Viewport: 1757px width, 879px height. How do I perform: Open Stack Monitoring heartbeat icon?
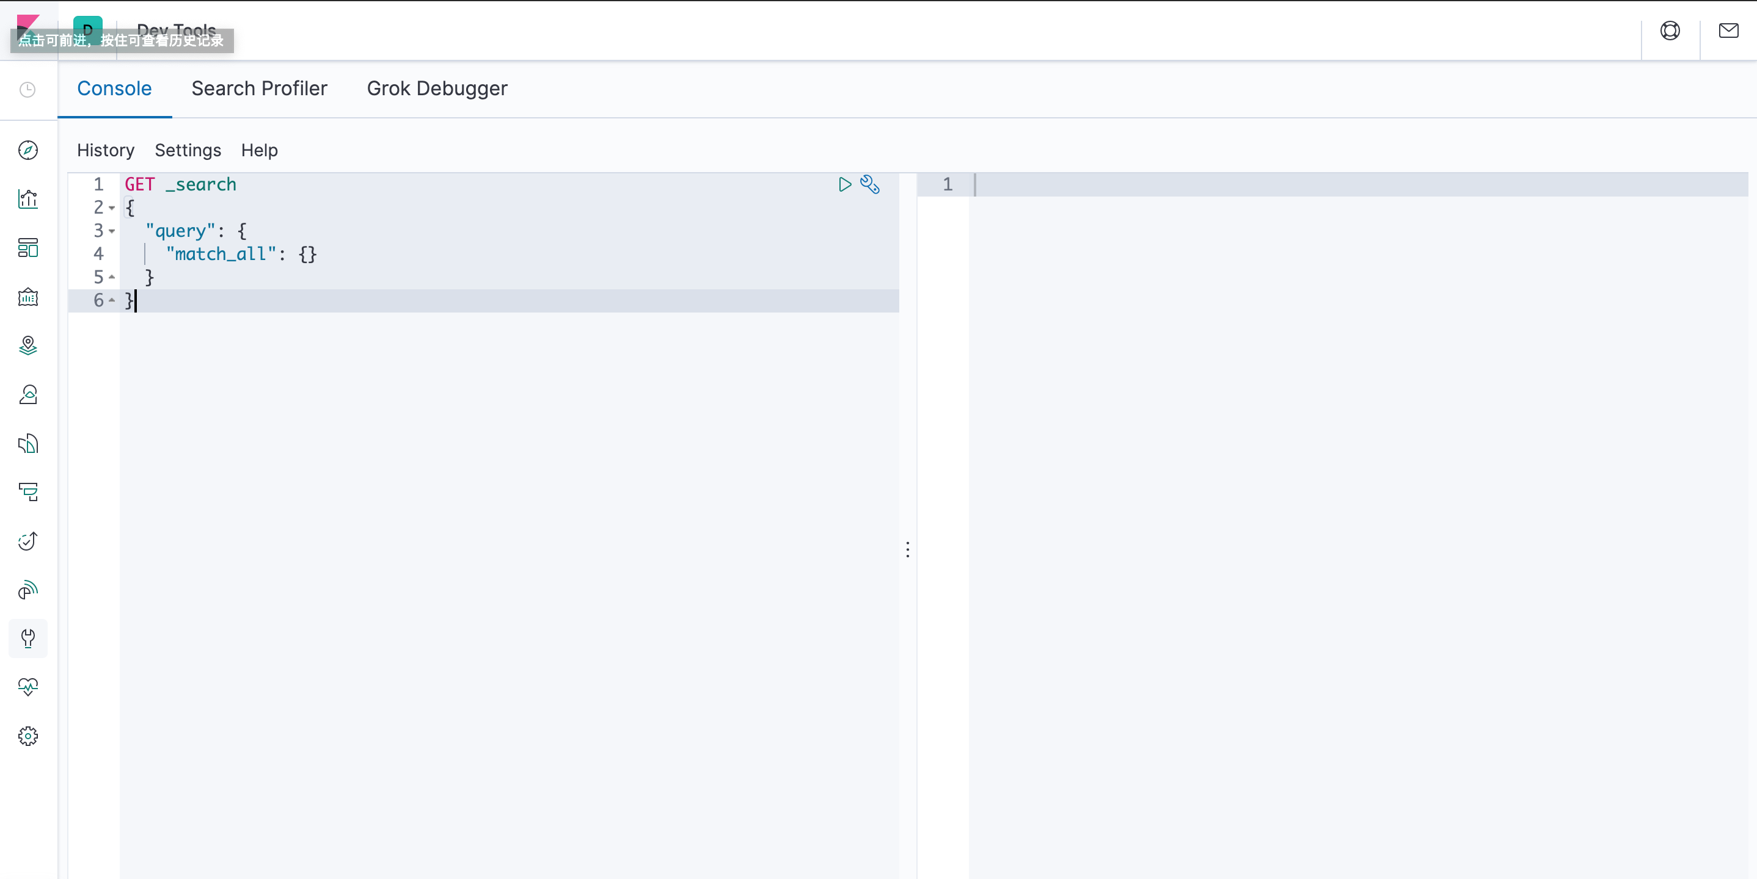(x=28, y=687)
